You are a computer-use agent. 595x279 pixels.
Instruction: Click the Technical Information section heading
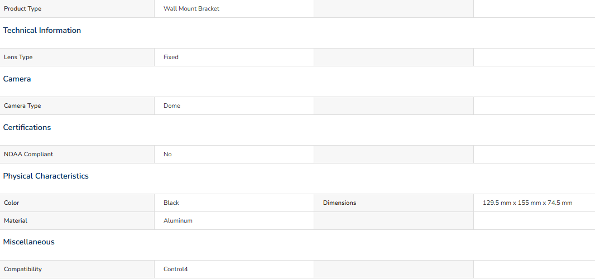[42, 30]
